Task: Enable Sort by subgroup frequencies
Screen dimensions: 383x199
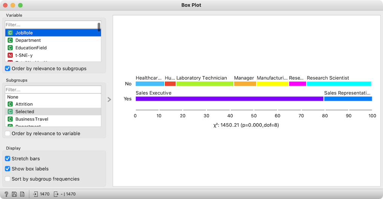Action: coord(8,179)
